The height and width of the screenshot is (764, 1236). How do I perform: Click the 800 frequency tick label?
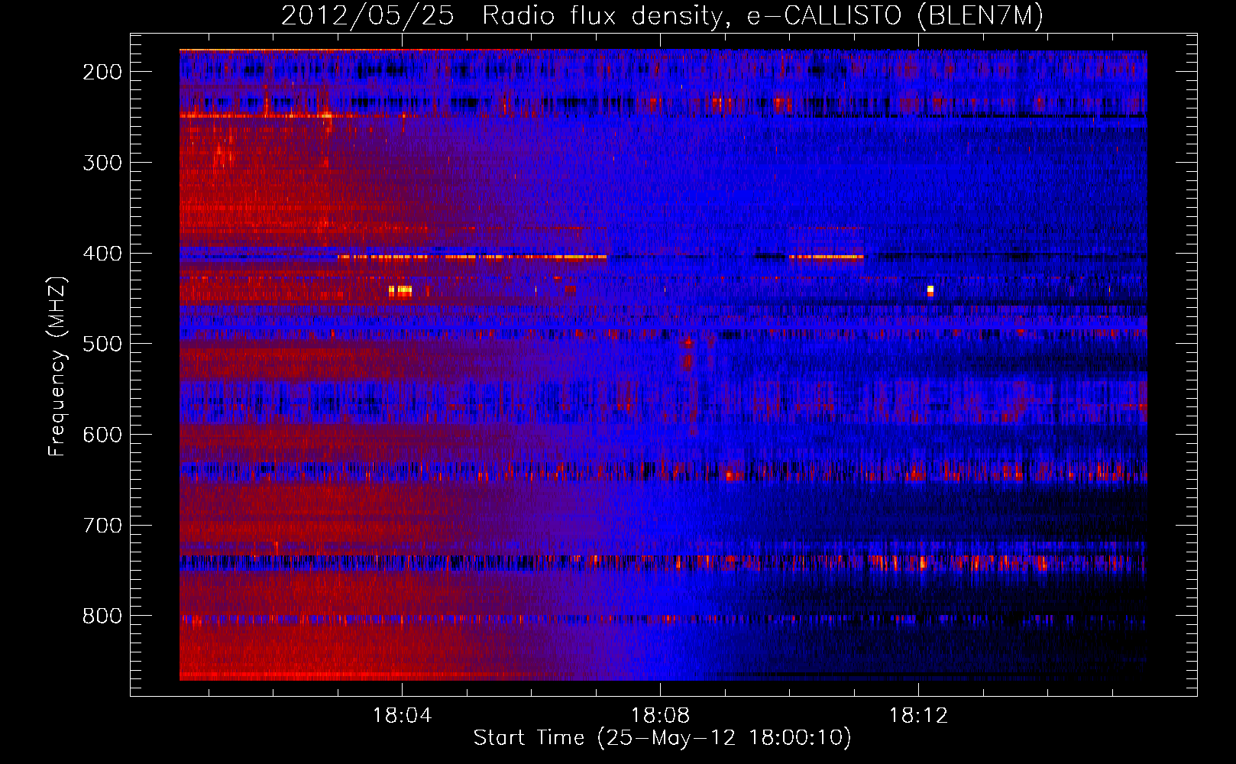coord(102,616)
